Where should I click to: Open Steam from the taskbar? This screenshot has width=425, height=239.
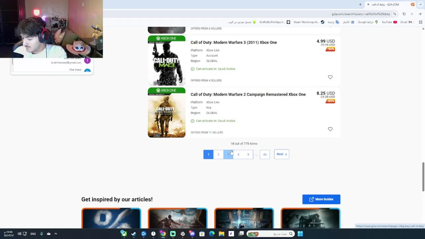point(133,234)
